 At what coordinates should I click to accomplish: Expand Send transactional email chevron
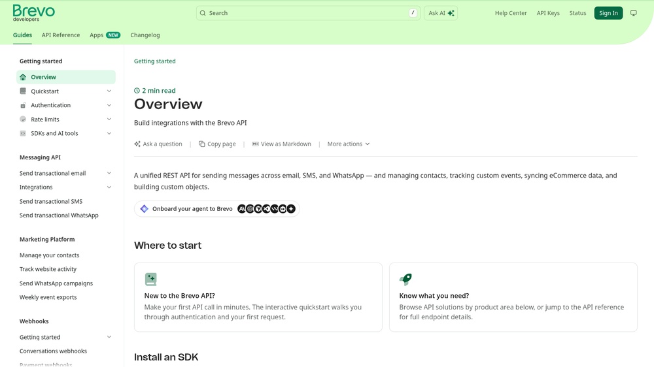coord(109,173)
